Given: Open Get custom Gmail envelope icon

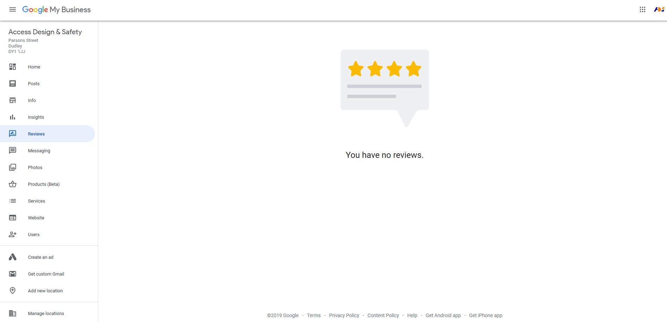Looking at the screenshot, I should (13, 274).
